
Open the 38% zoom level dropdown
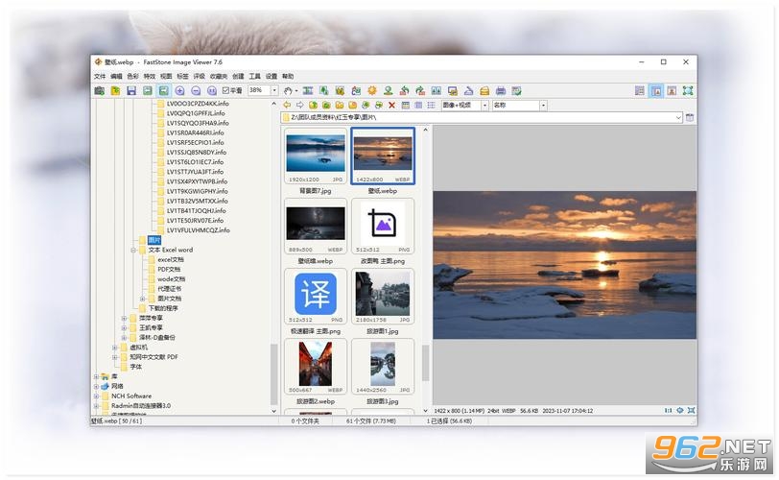[x=274, y=90]
